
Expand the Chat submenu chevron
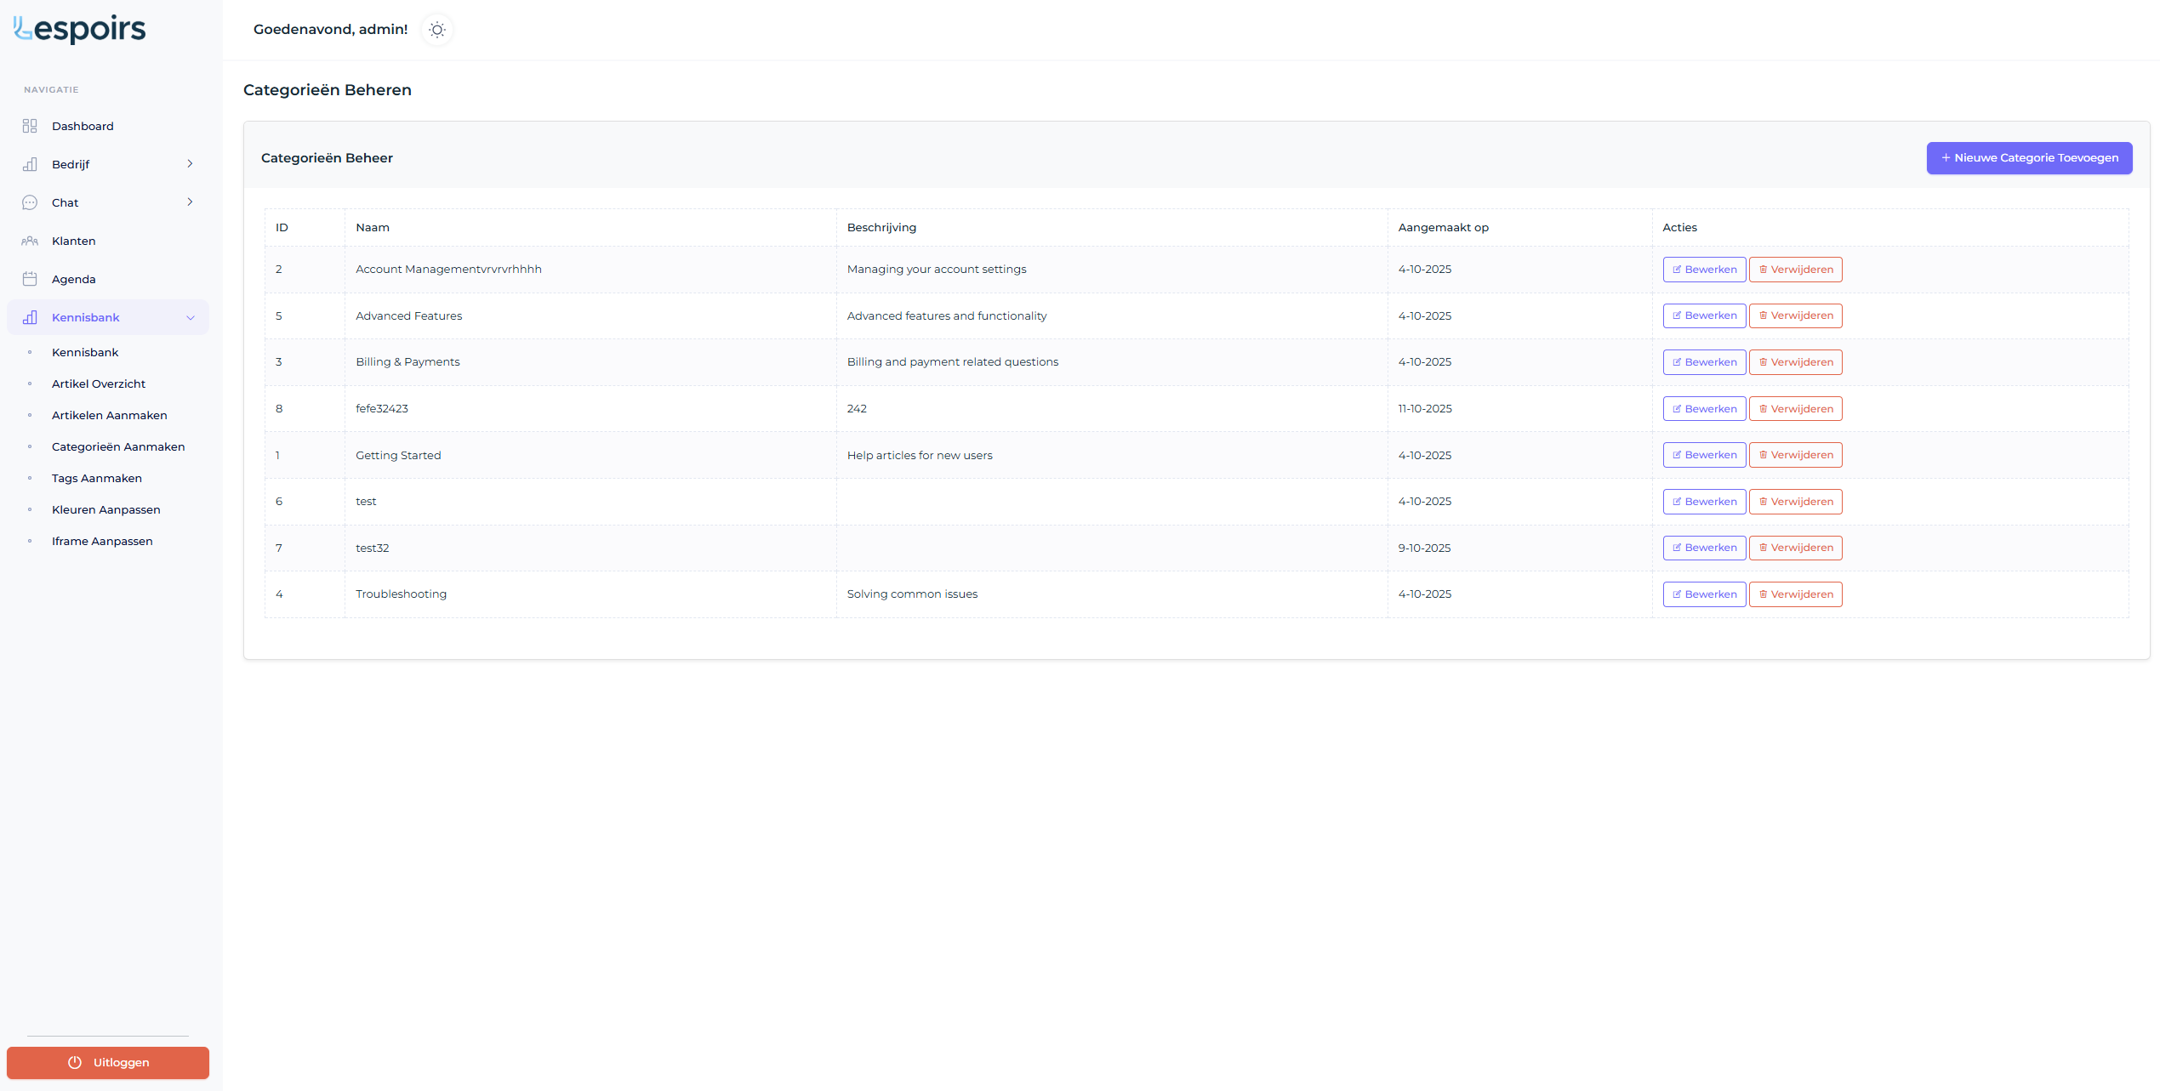[x=190, y=202]
